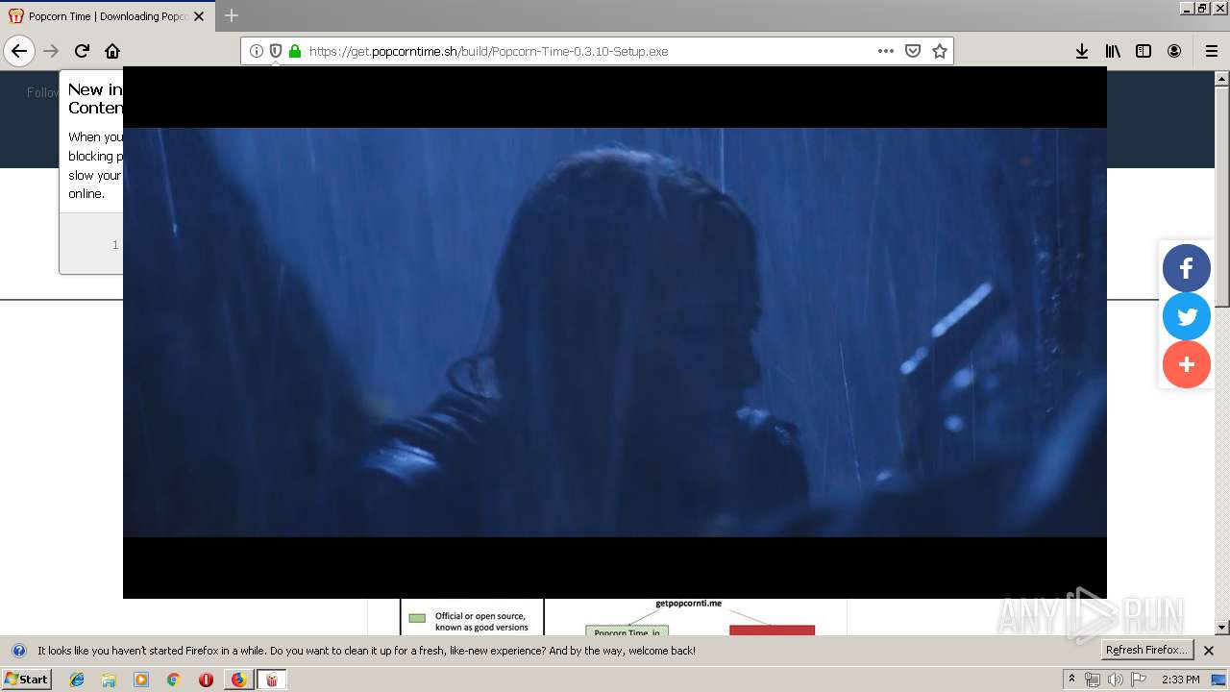The image size is (1230, 692).
Task: Open the Firefox hamburger menu
Action: [1211, 51]
